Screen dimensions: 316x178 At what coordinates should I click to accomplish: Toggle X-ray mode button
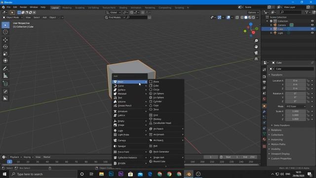click(x=237, y=18)
